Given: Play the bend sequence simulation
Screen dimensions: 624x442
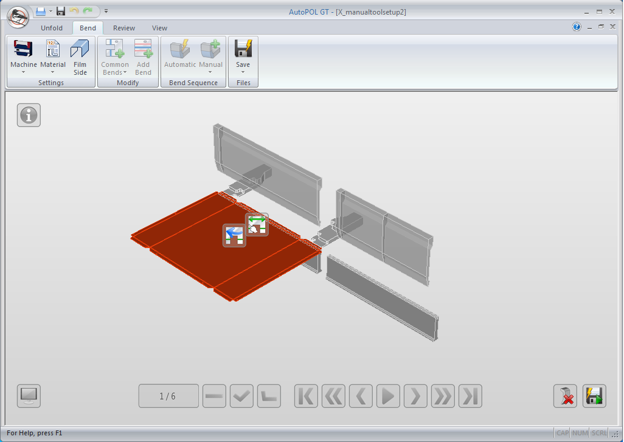Looking at the screenshot, I should [387, 396].
